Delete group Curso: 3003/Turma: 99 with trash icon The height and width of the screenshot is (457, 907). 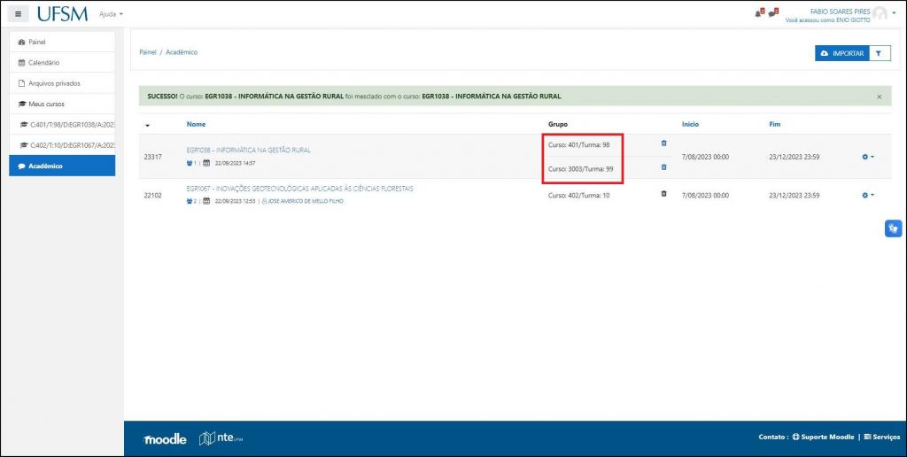[663, 167]
